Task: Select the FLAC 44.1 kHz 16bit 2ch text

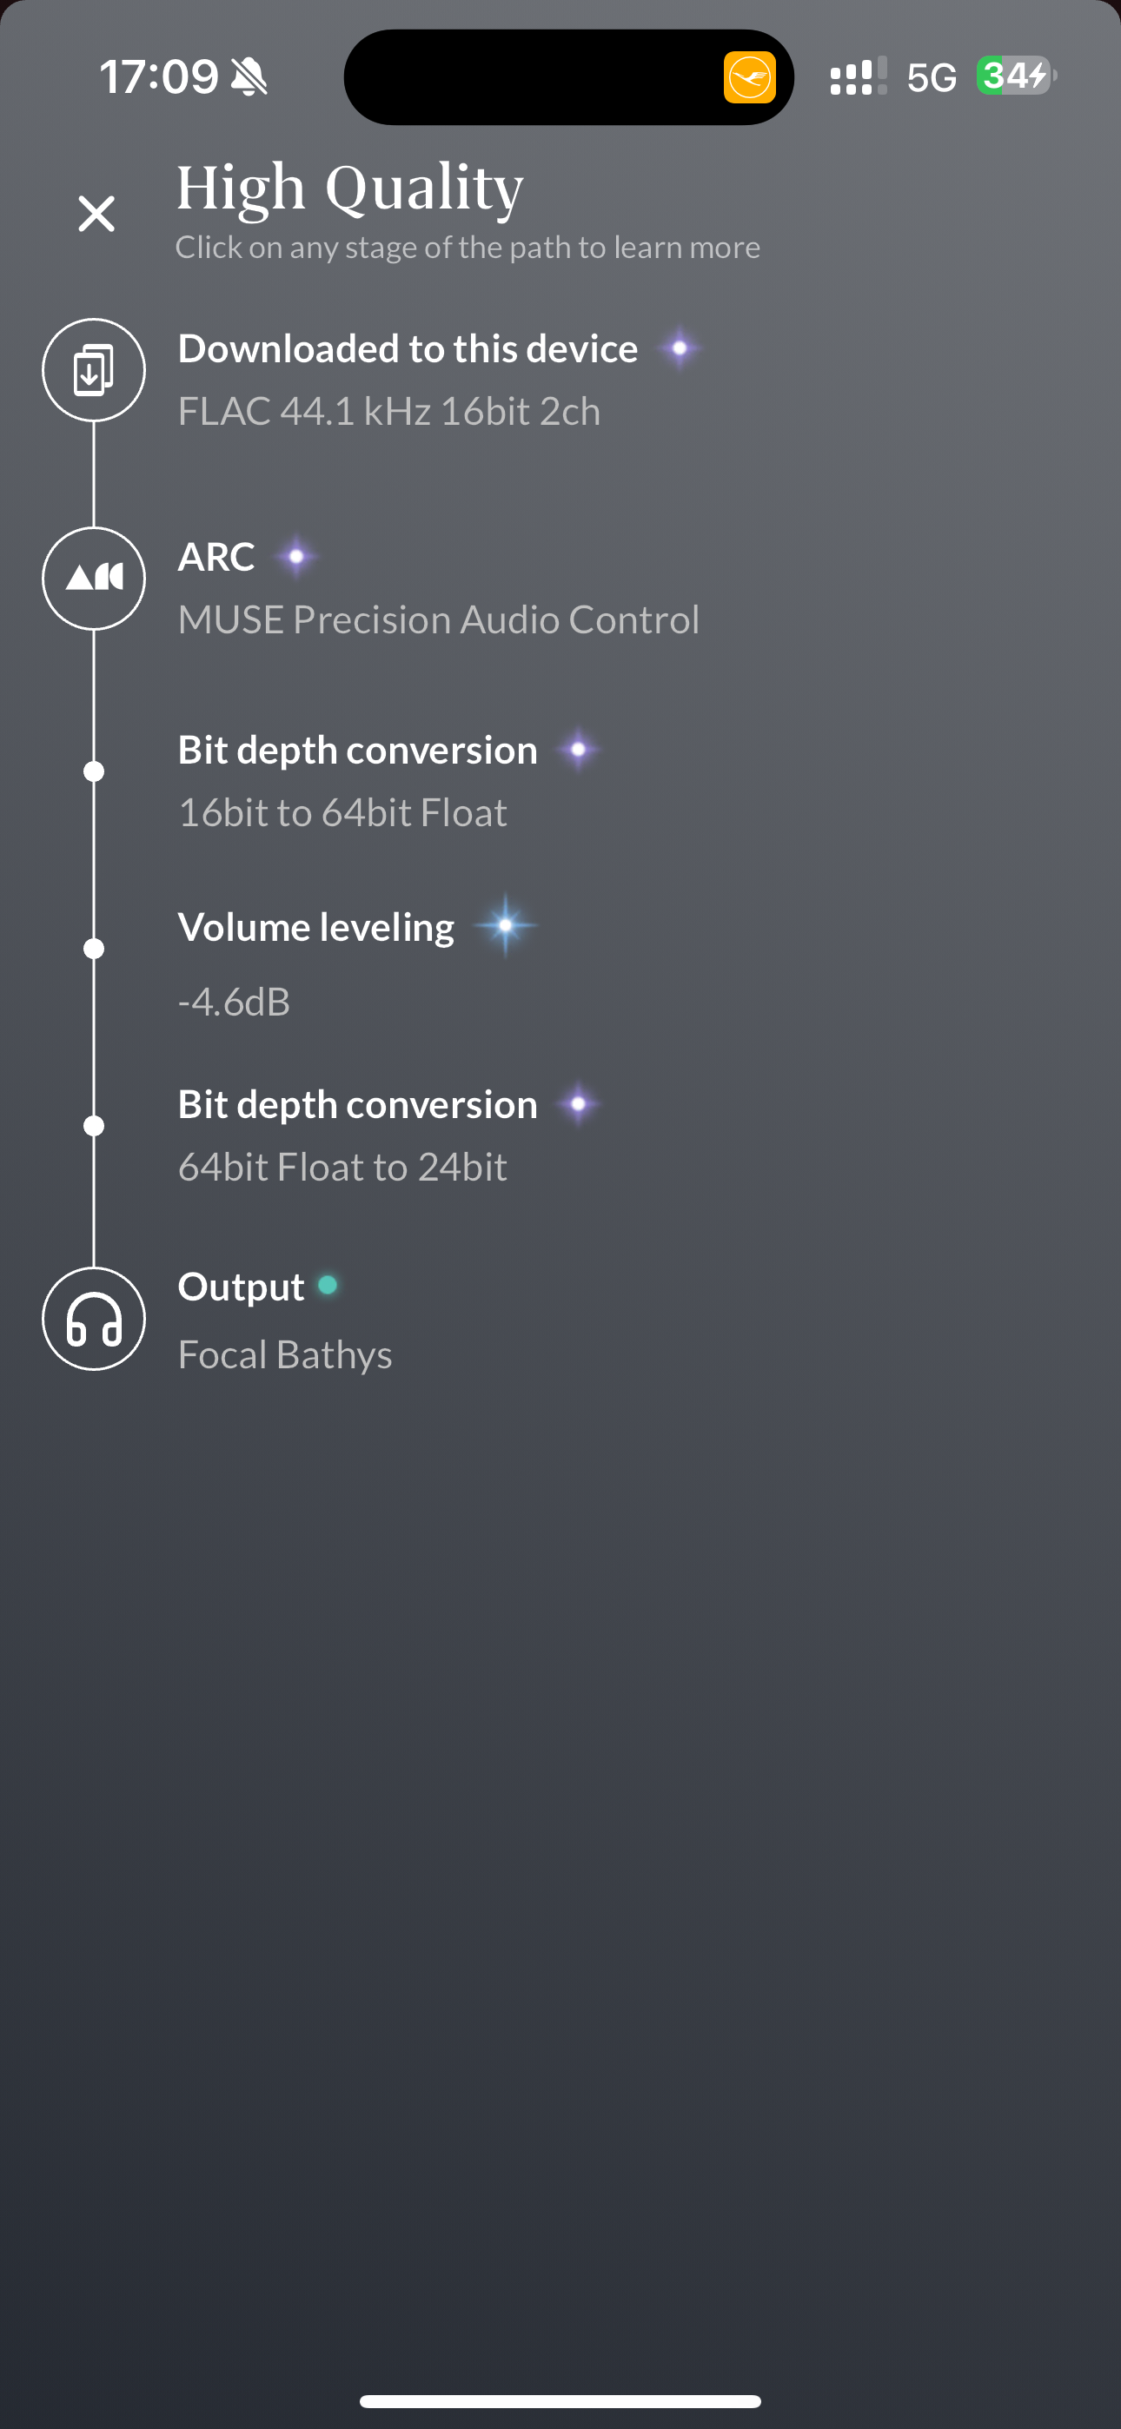Action: (x=388, y=411)
